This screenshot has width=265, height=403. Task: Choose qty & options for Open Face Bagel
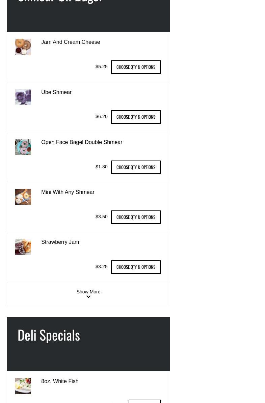point(136,167)
